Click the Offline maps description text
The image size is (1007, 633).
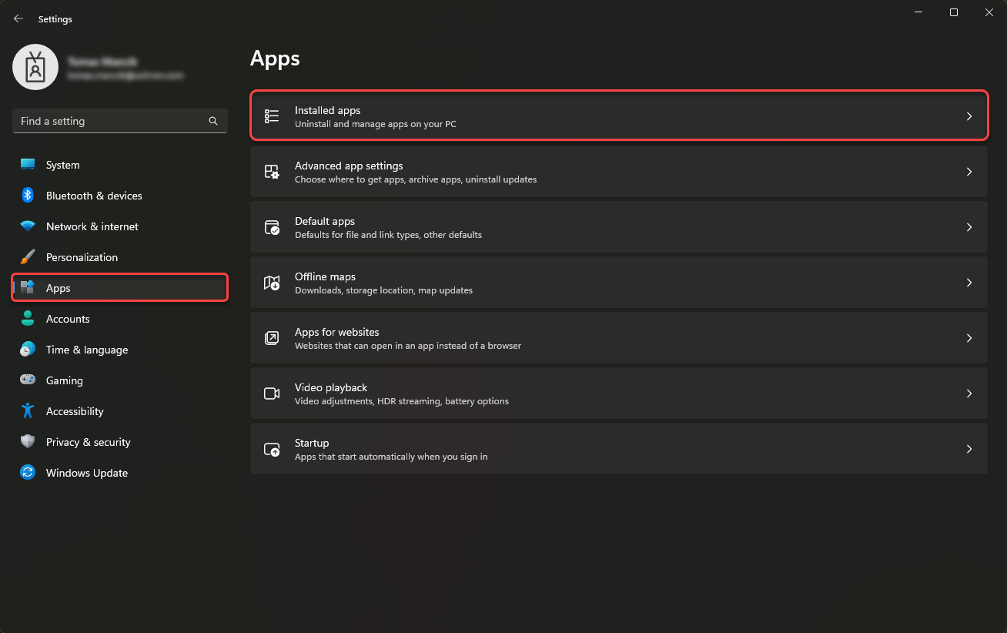[383, 290]
